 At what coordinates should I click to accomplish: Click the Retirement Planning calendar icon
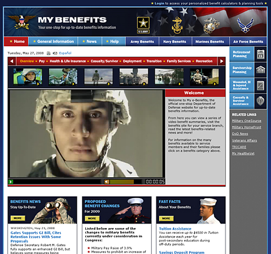pyautogui.click(x=261, y=54)
